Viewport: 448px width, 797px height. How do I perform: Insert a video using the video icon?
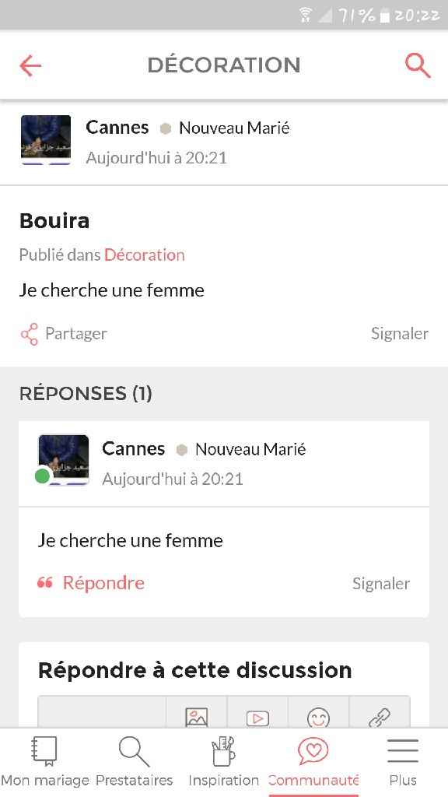coord(257,716)
